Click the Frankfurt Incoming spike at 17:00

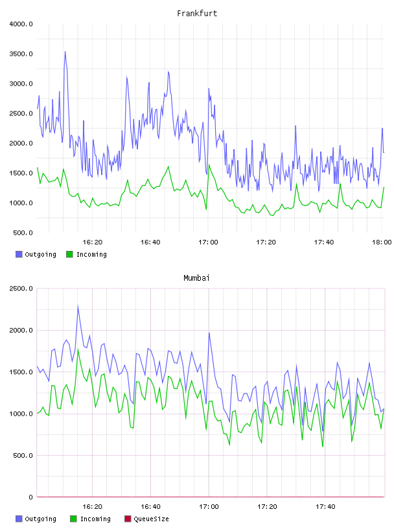click(x=209, y=165)
